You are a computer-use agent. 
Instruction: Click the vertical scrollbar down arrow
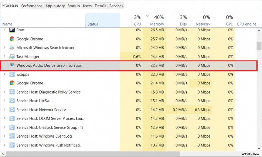tap(259, 148)
